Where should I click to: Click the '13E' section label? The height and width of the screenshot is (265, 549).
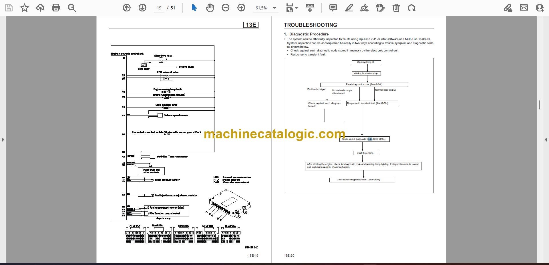(x=251, y=25)
